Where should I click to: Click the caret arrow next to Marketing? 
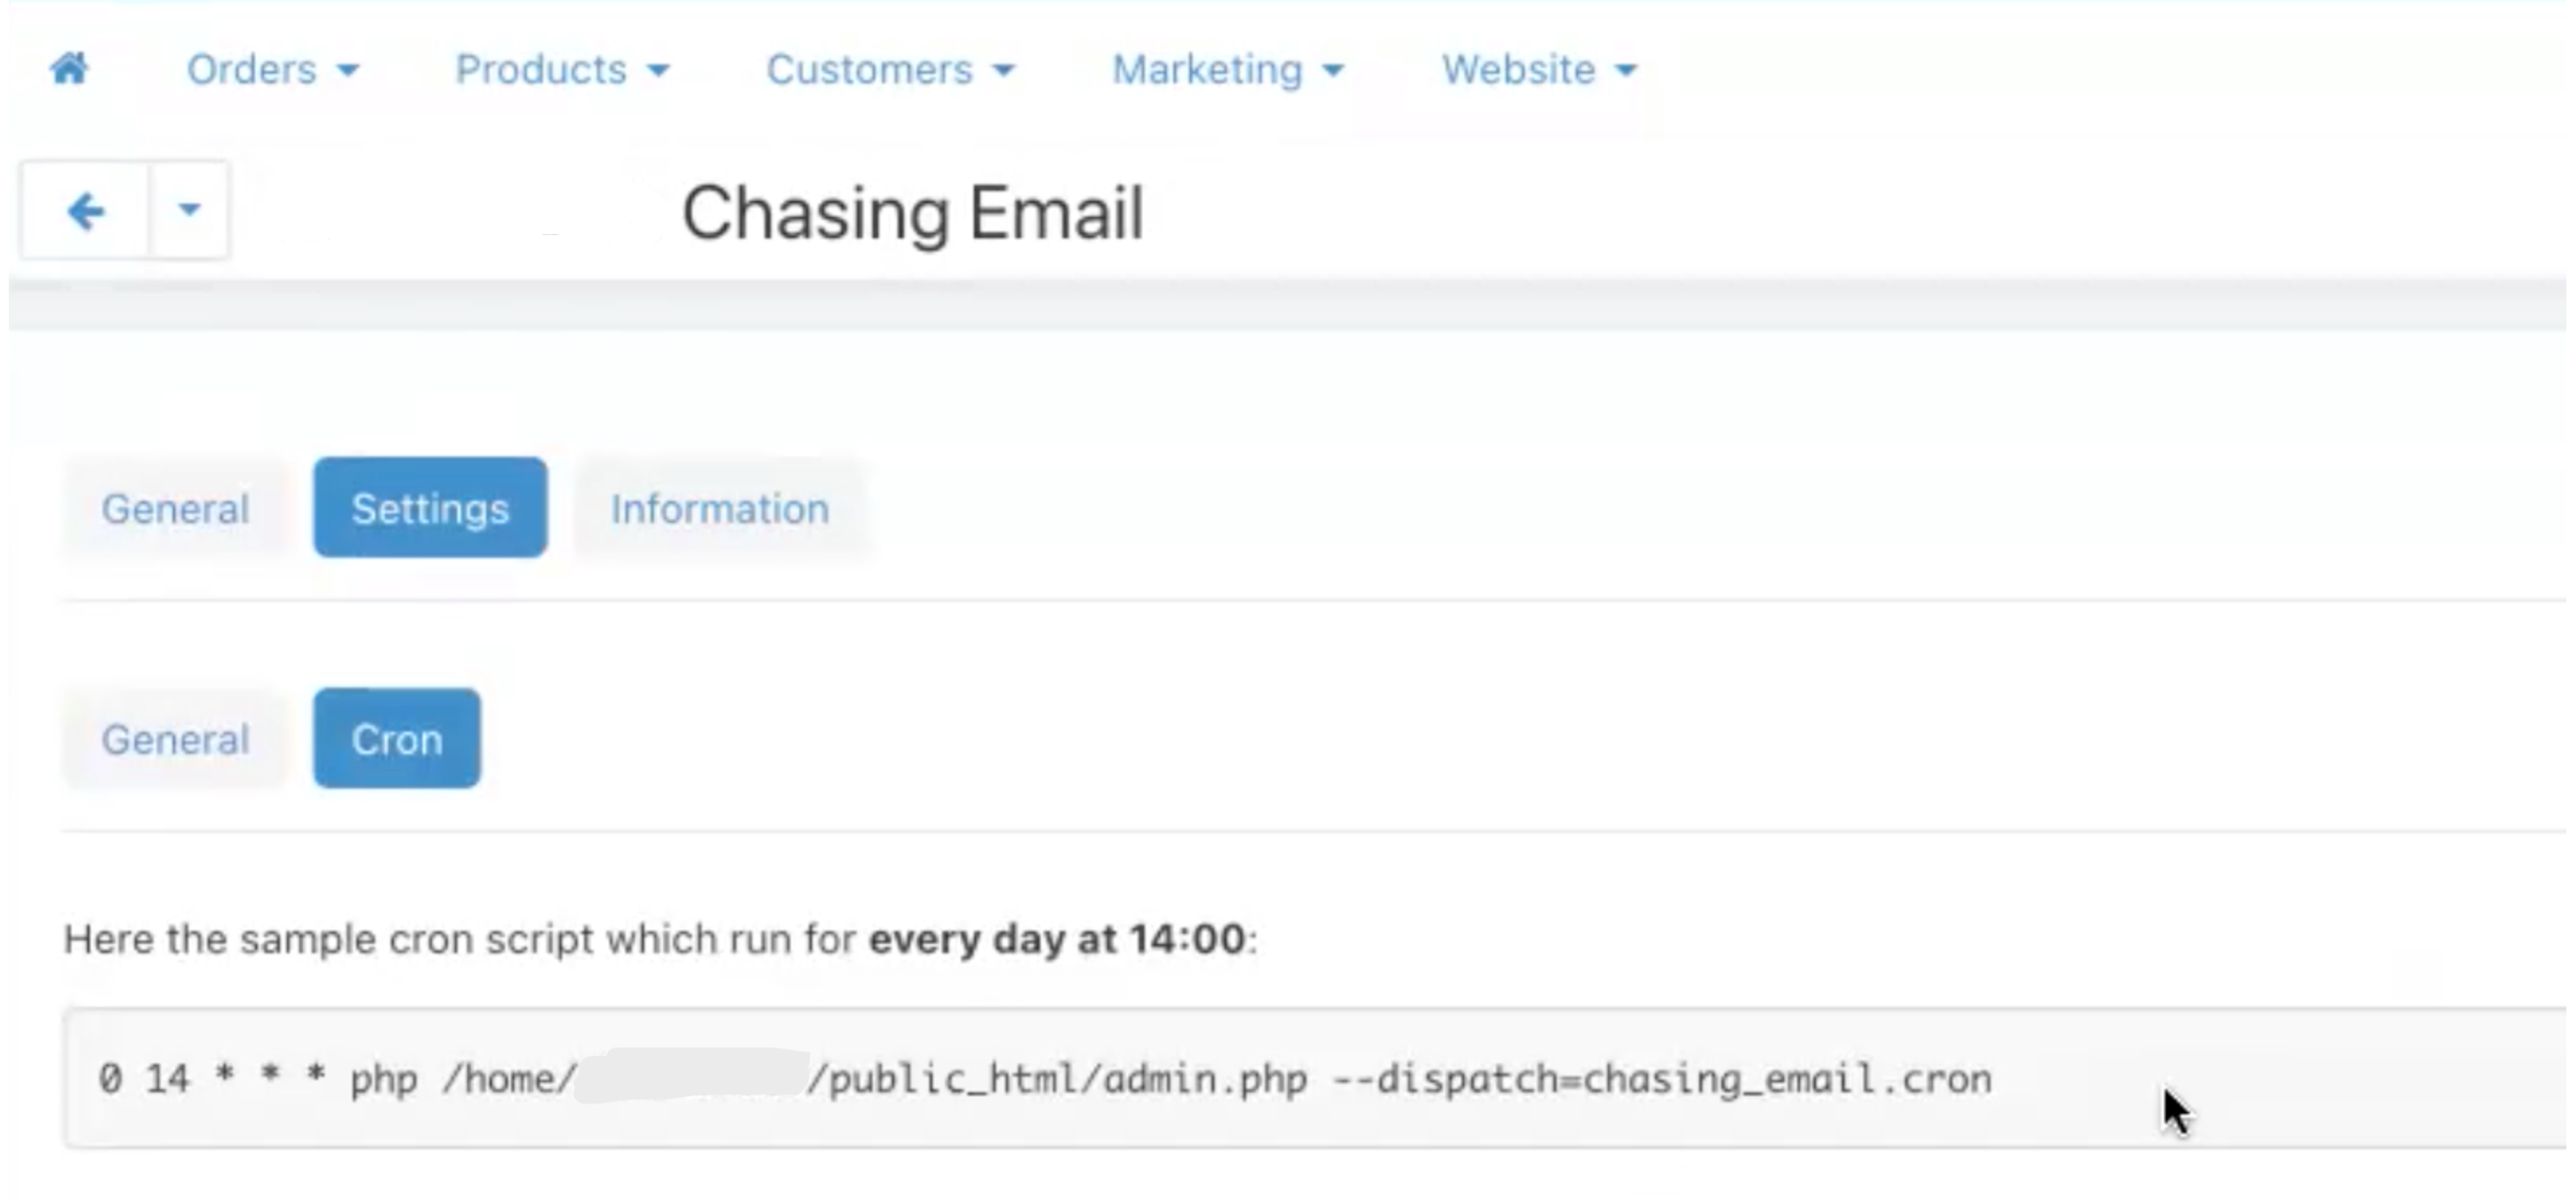[1333, 71]
